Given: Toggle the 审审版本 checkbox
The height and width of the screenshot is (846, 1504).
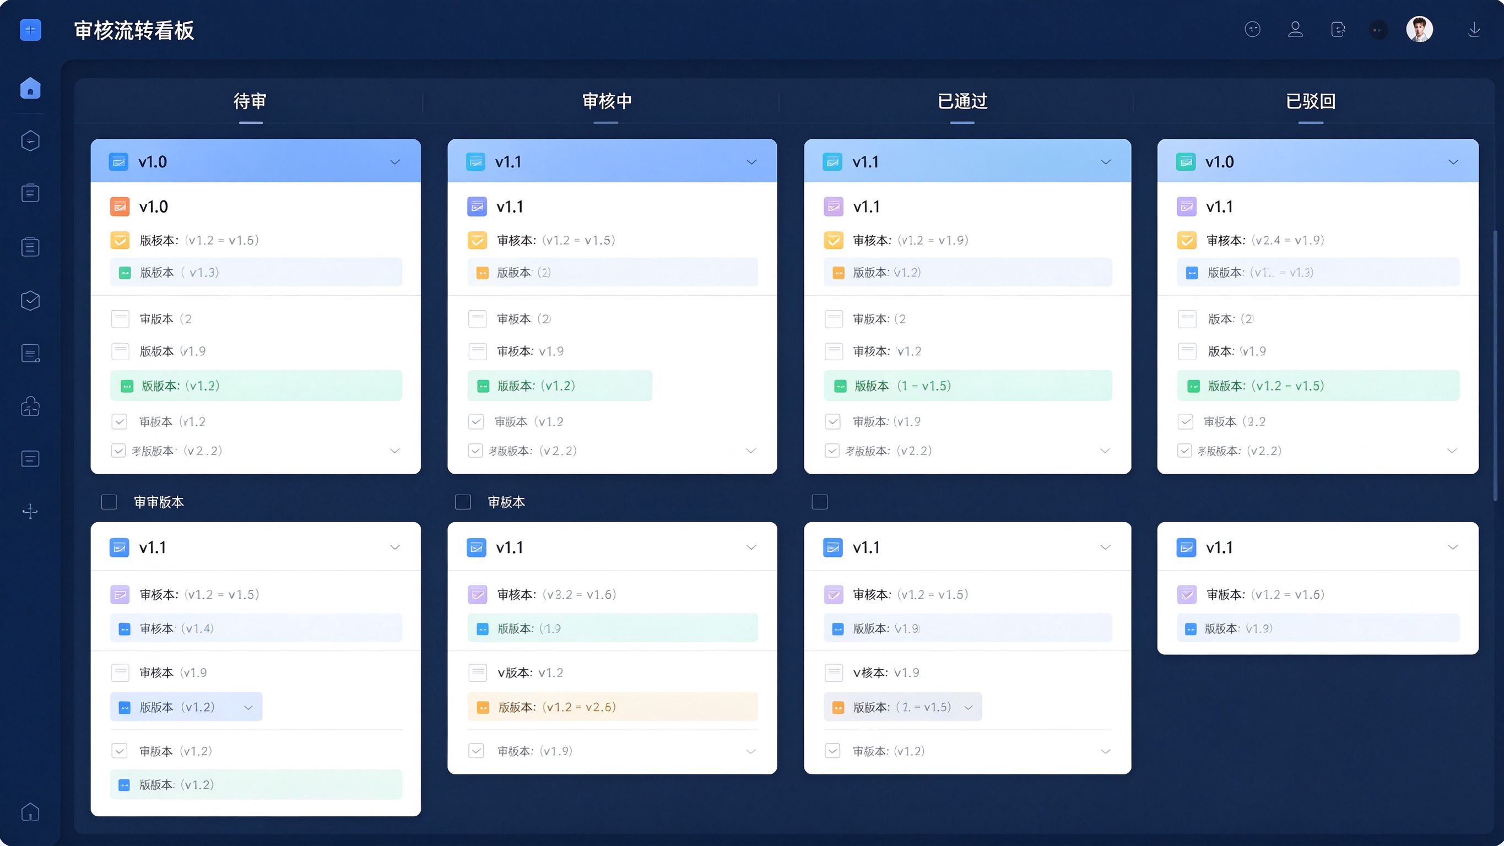Looking at the screenshot, I should click(109, 502).
